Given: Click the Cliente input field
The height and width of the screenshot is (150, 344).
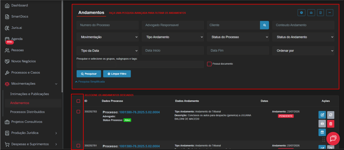Looking at the screenshot, I should [233, 25].
